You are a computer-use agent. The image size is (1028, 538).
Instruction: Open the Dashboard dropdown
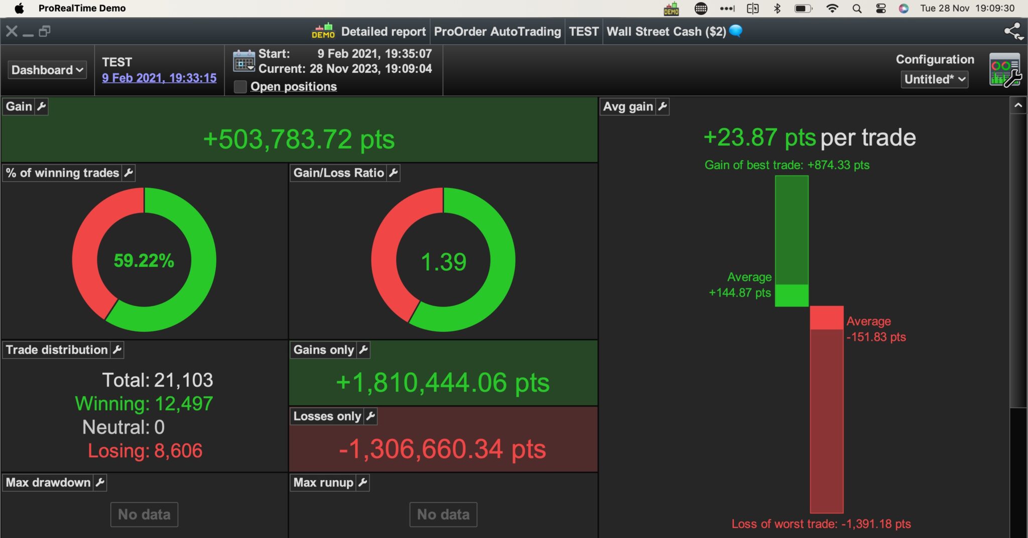pyautogui.click(x=47, y=70)
